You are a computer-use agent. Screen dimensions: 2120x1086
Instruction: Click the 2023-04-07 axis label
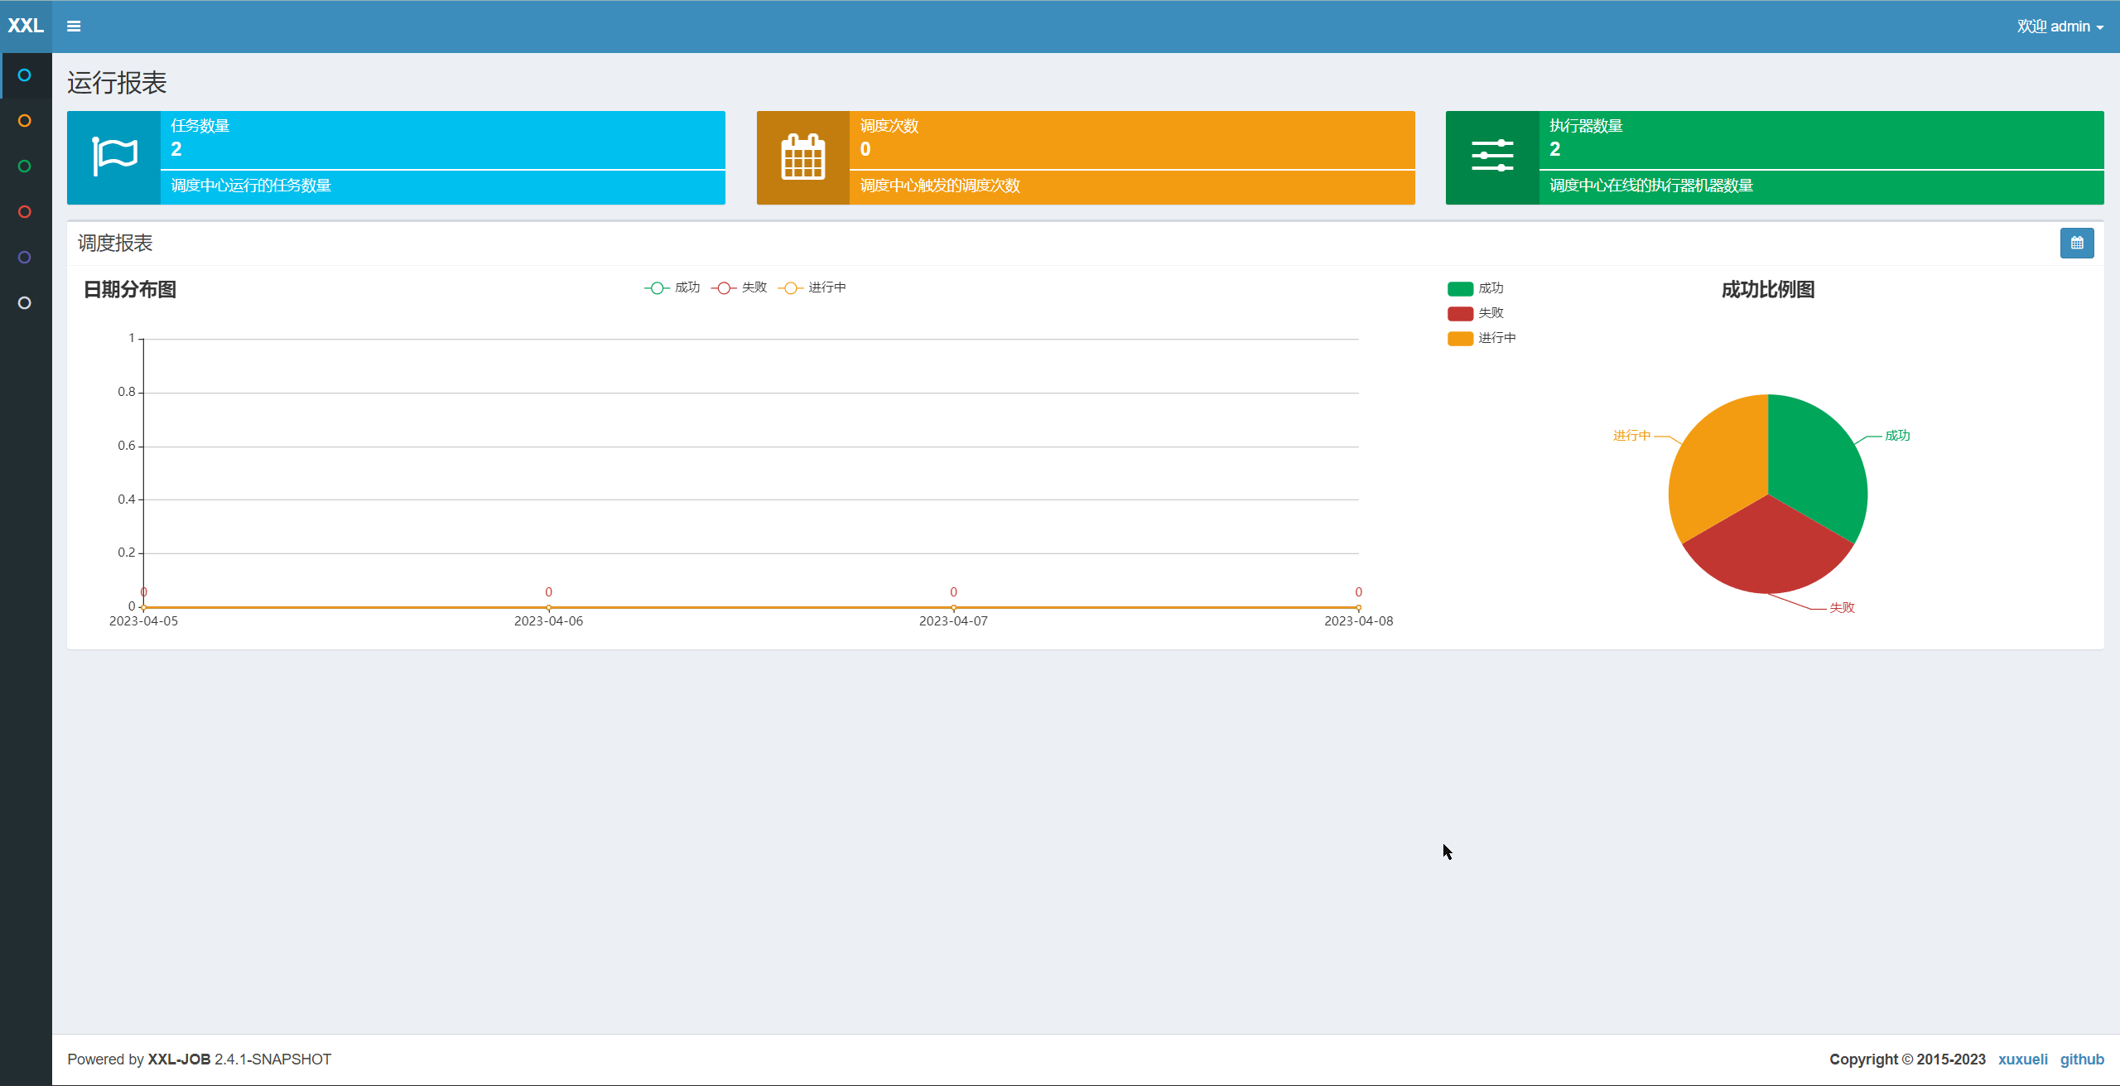[x=953, y=621]
